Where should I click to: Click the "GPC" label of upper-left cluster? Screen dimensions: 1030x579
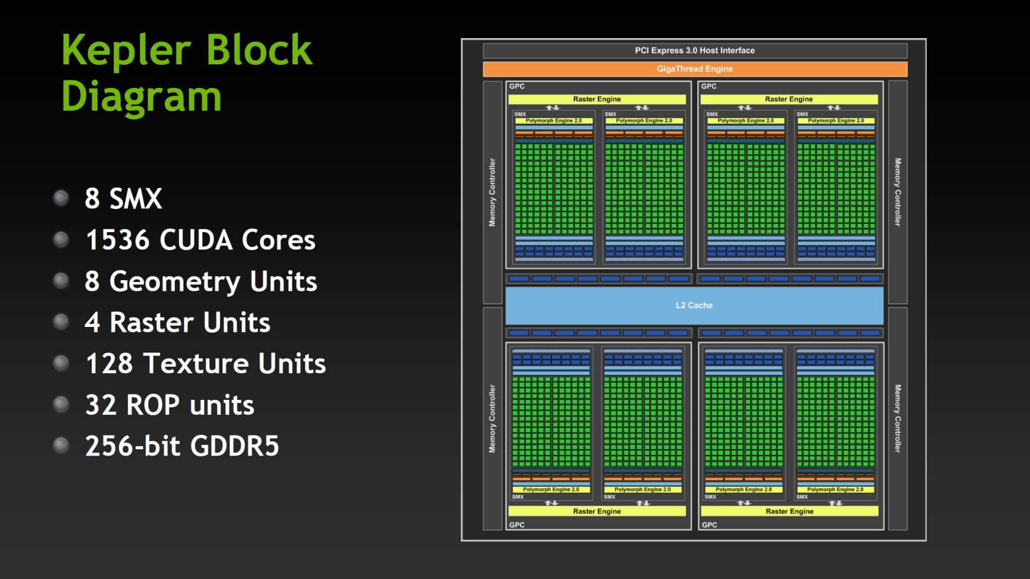tap(517, 86)
